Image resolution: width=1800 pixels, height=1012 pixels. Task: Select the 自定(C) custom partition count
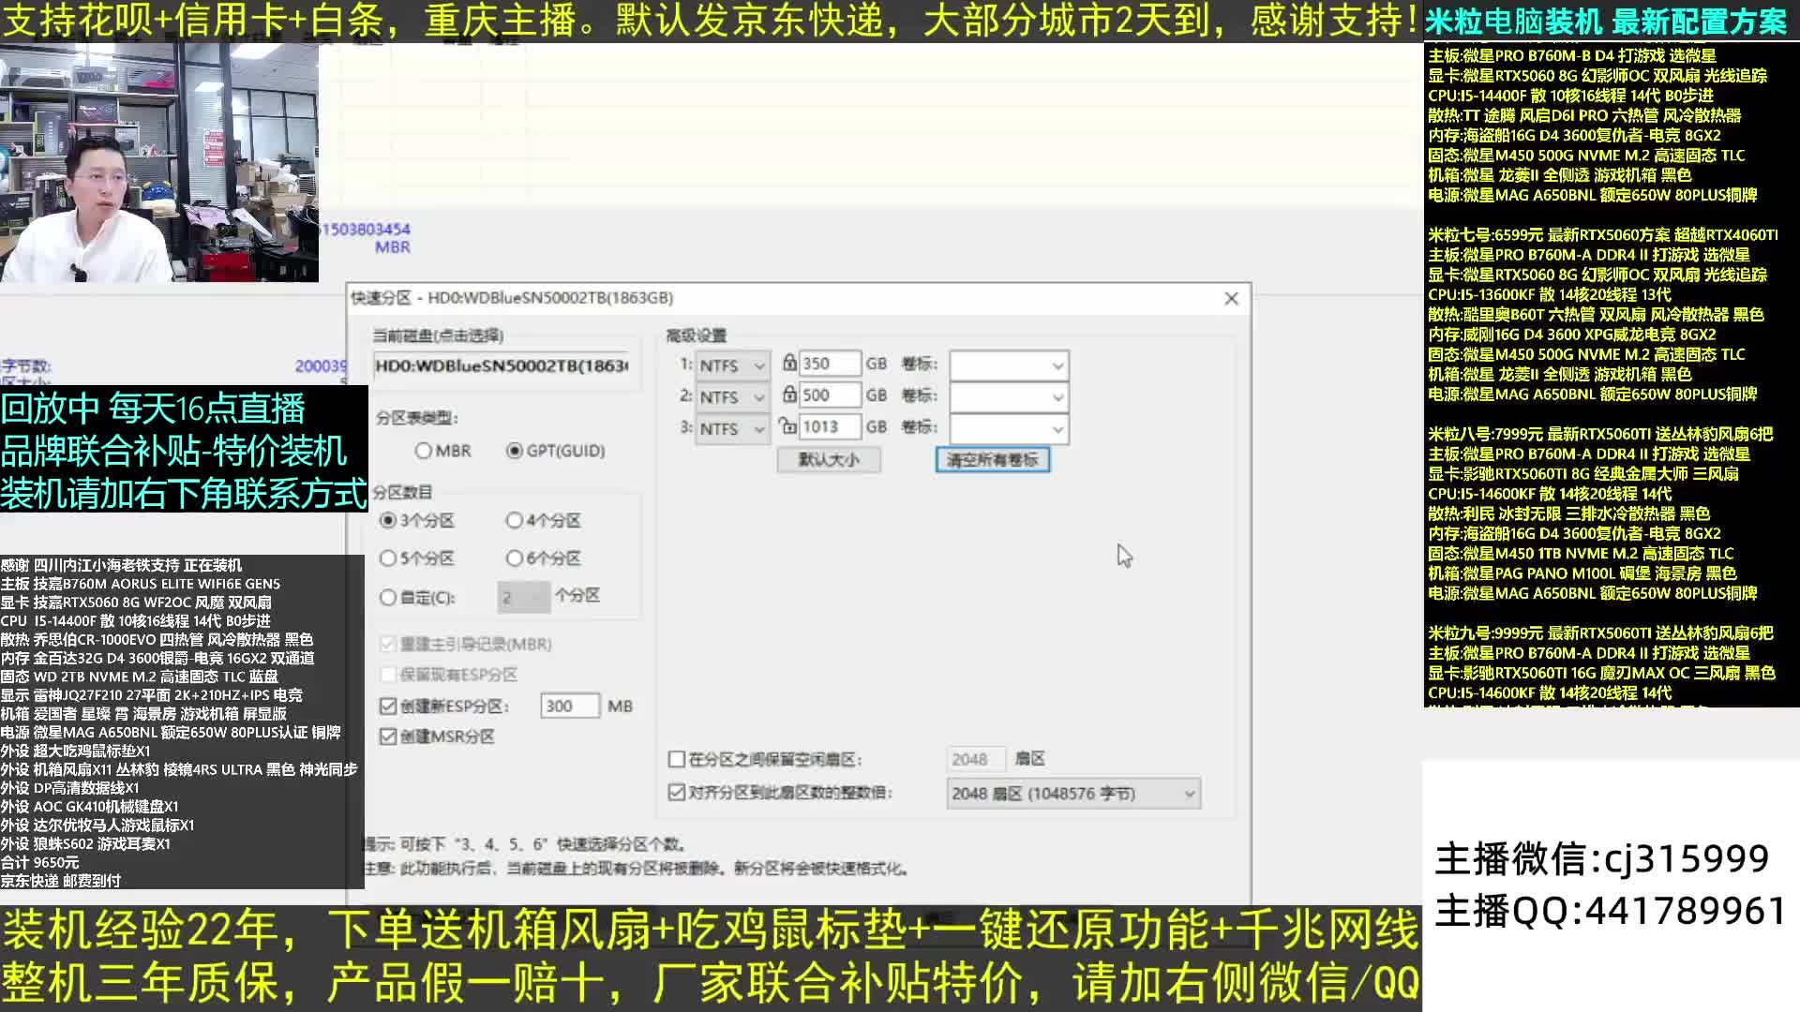388,597
